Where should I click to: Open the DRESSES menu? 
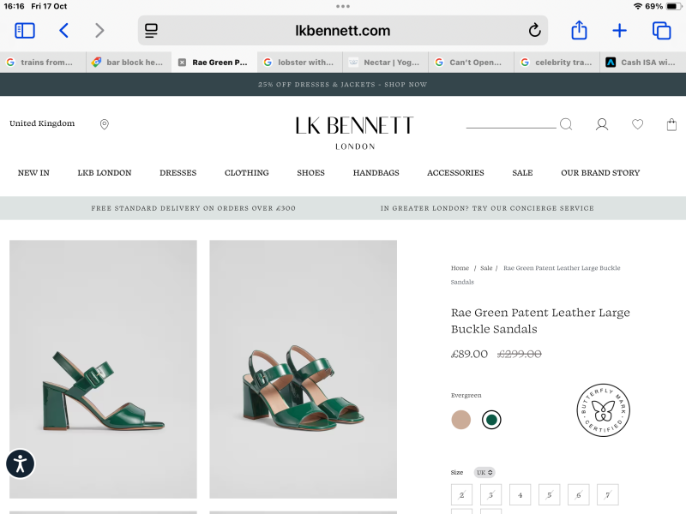[178, 173]
